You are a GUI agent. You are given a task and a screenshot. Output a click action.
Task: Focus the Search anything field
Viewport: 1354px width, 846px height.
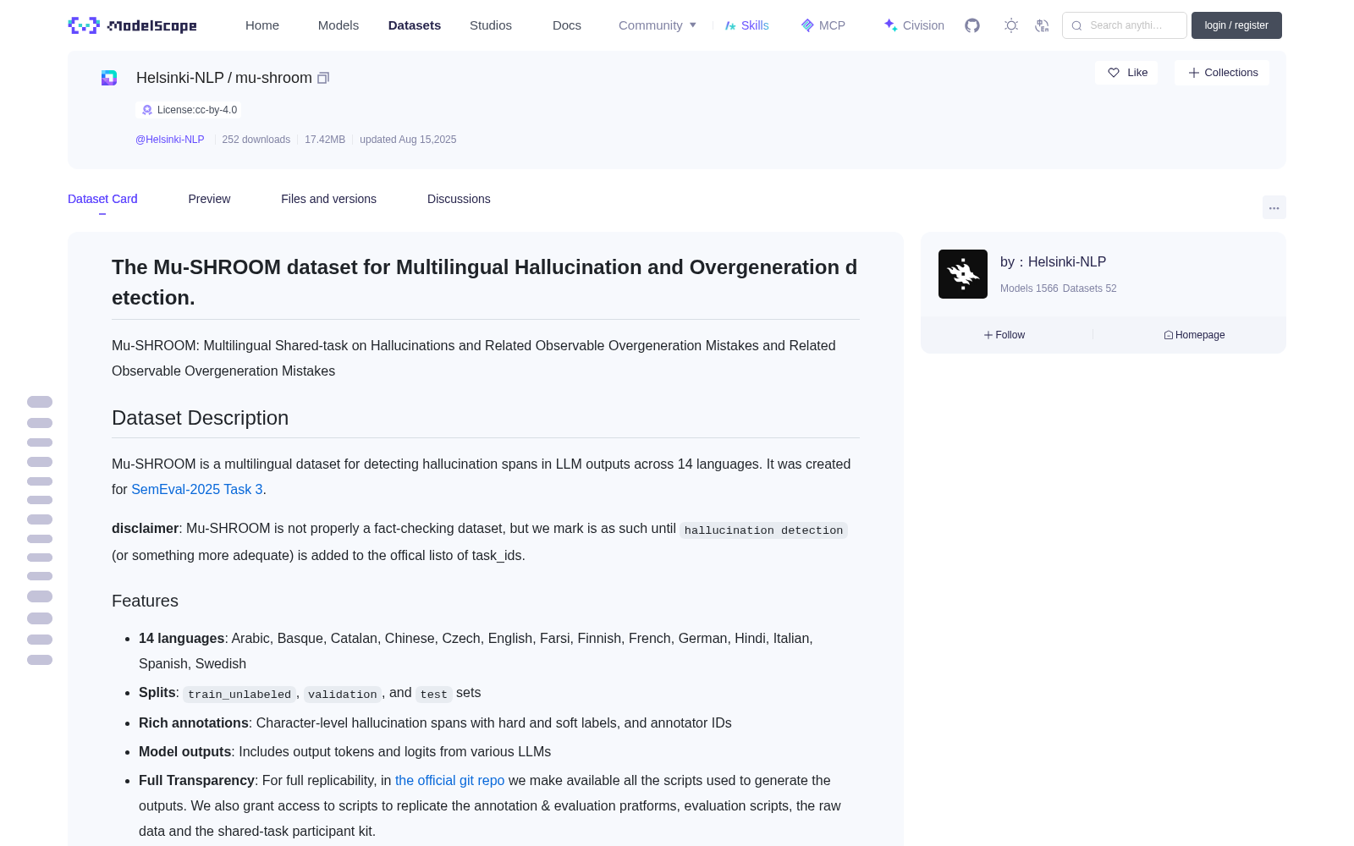coord(1125,25)
